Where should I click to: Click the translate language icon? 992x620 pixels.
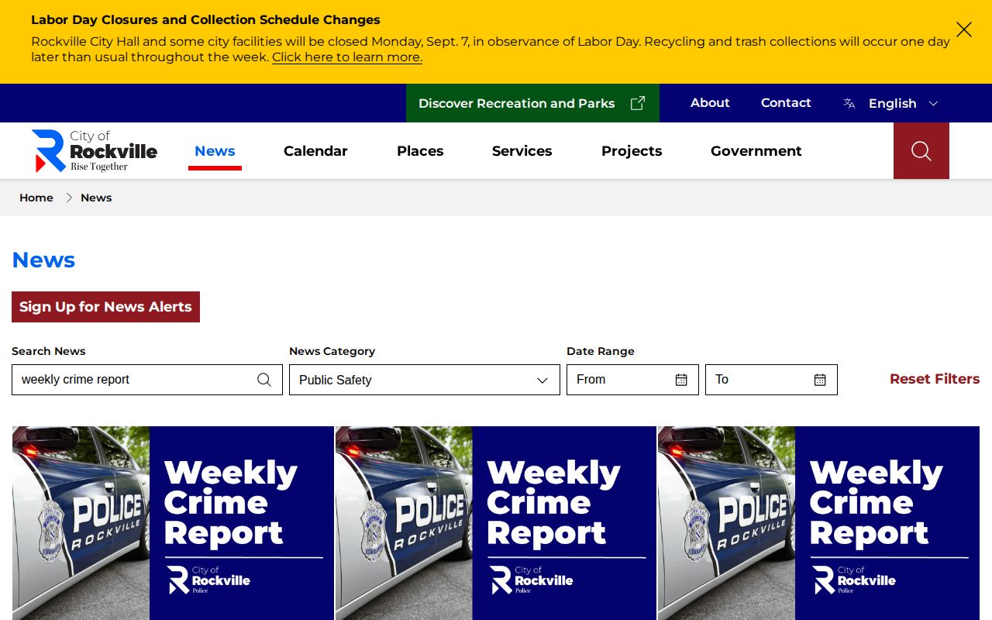[x=849, y=103]
